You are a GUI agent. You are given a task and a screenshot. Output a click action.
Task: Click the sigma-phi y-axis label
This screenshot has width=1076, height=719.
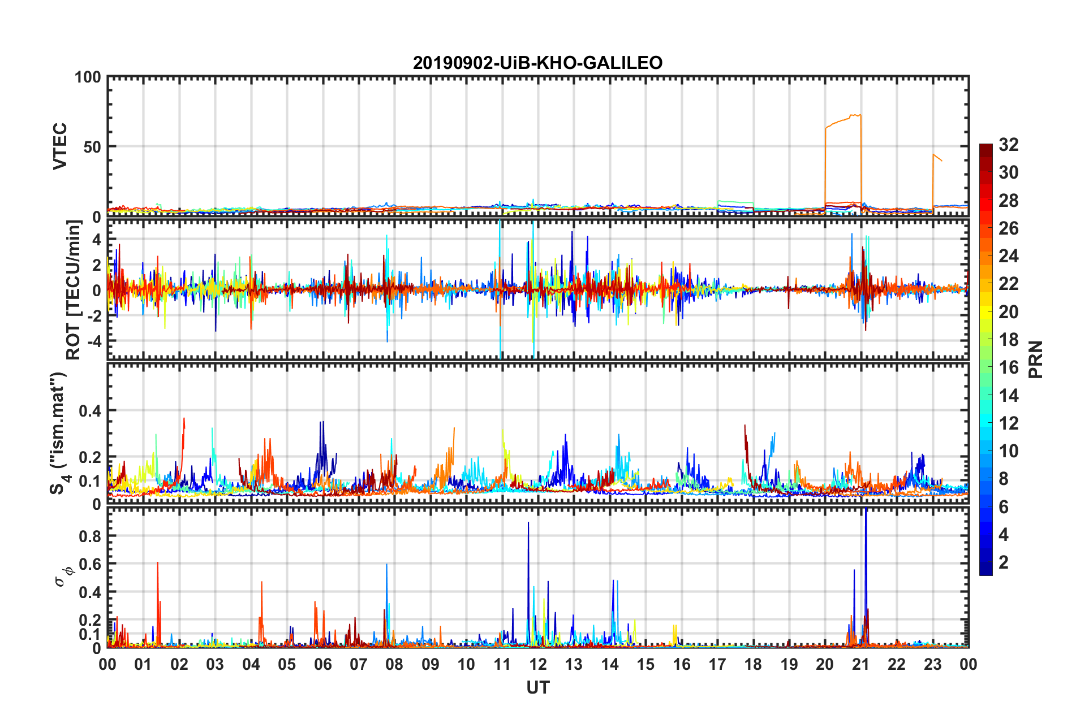click(x=63, y=576)
